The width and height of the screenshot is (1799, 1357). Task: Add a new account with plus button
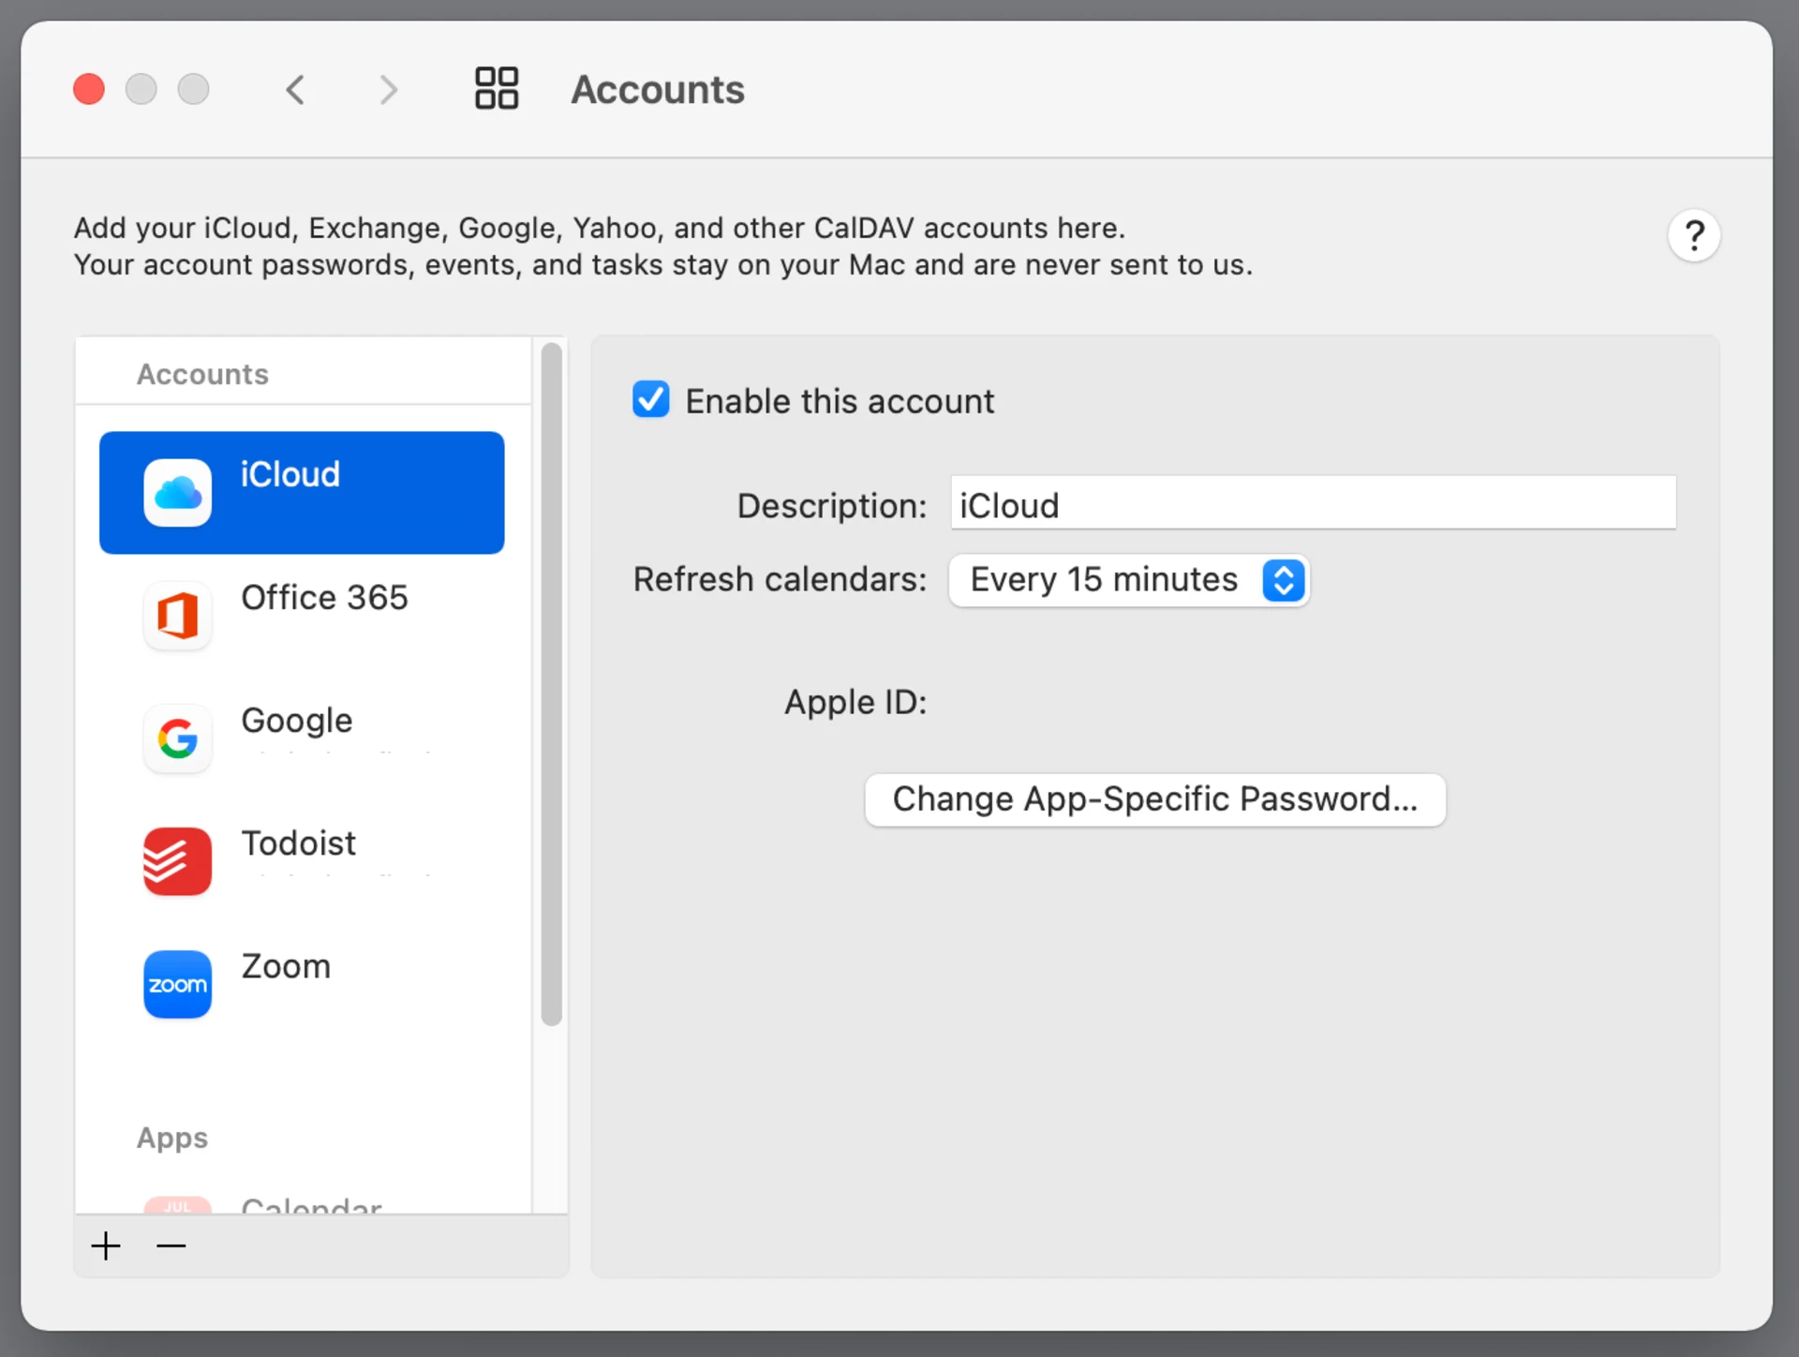click(105, 1246)
